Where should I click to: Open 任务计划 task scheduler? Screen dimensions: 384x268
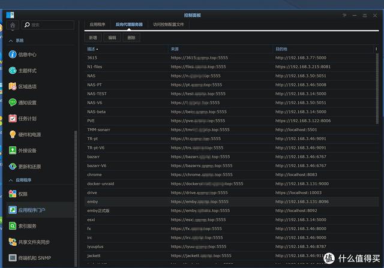point(13,118)
